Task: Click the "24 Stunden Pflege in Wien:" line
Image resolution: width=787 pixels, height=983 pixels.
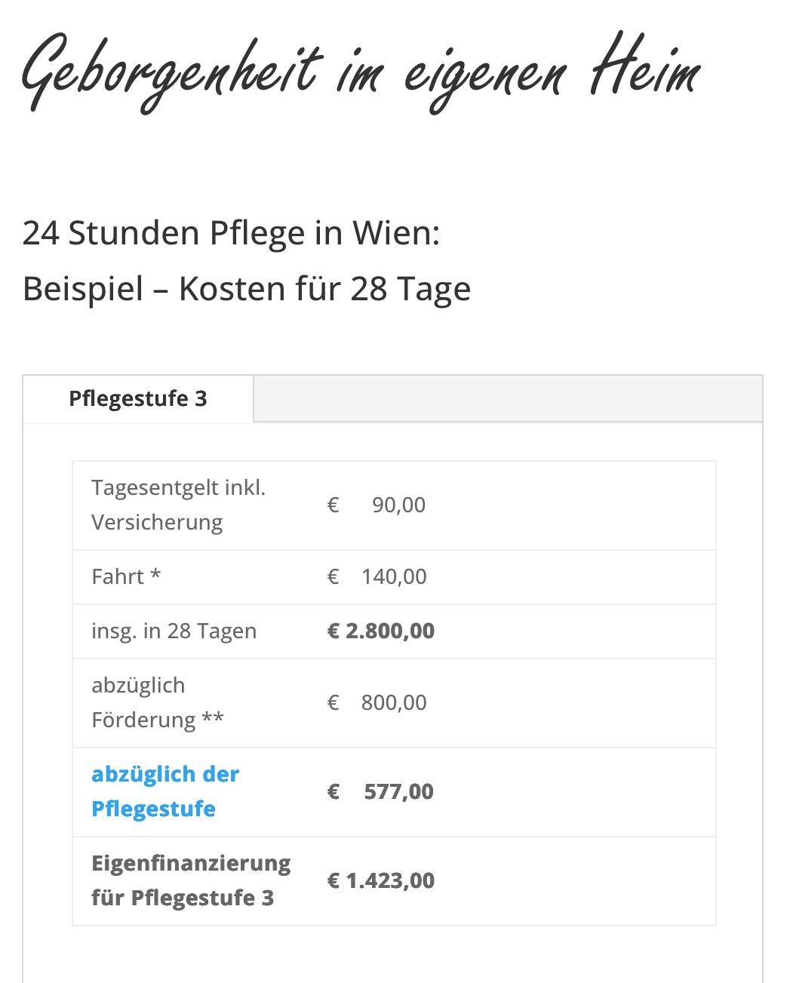Action: [x=231, y=233]
